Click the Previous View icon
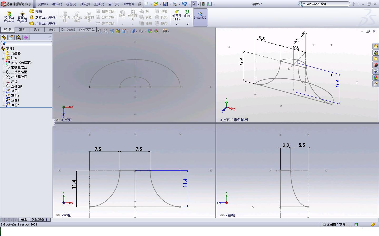 112,31
